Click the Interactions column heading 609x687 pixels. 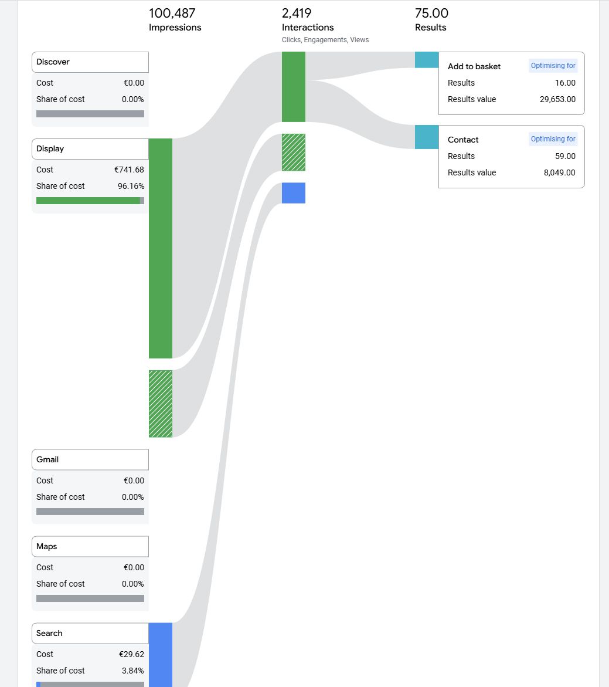pos(308,28)
